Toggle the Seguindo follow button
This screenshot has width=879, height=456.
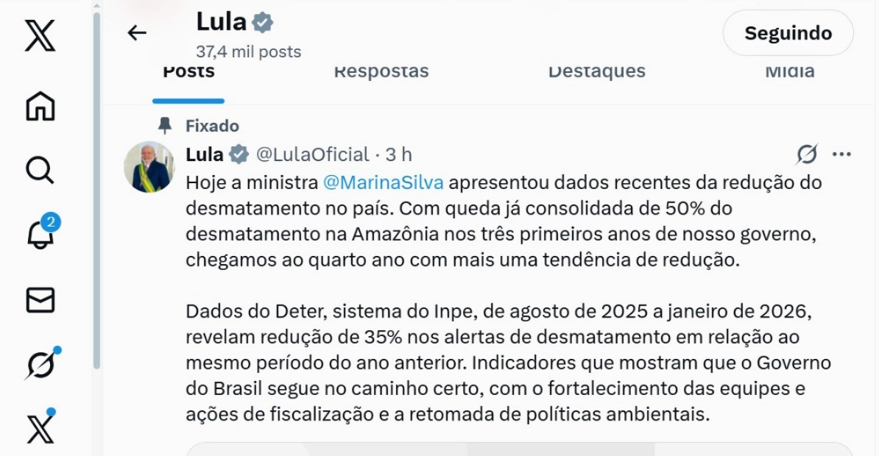point(788,33)
